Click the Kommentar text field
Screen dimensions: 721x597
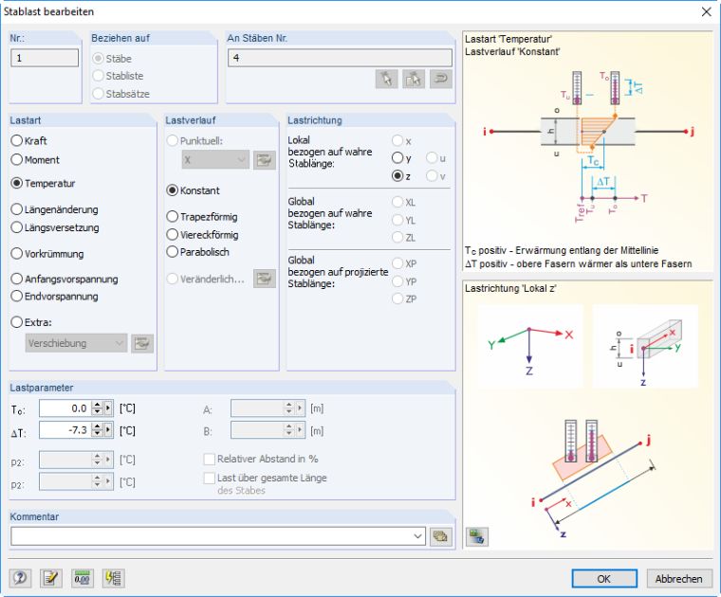click(x=212, y=536)
